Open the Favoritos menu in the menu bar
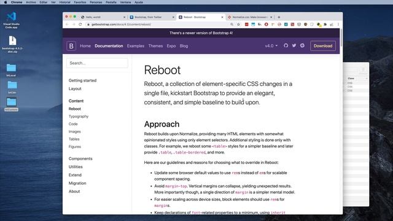 (x=80, y=2)
